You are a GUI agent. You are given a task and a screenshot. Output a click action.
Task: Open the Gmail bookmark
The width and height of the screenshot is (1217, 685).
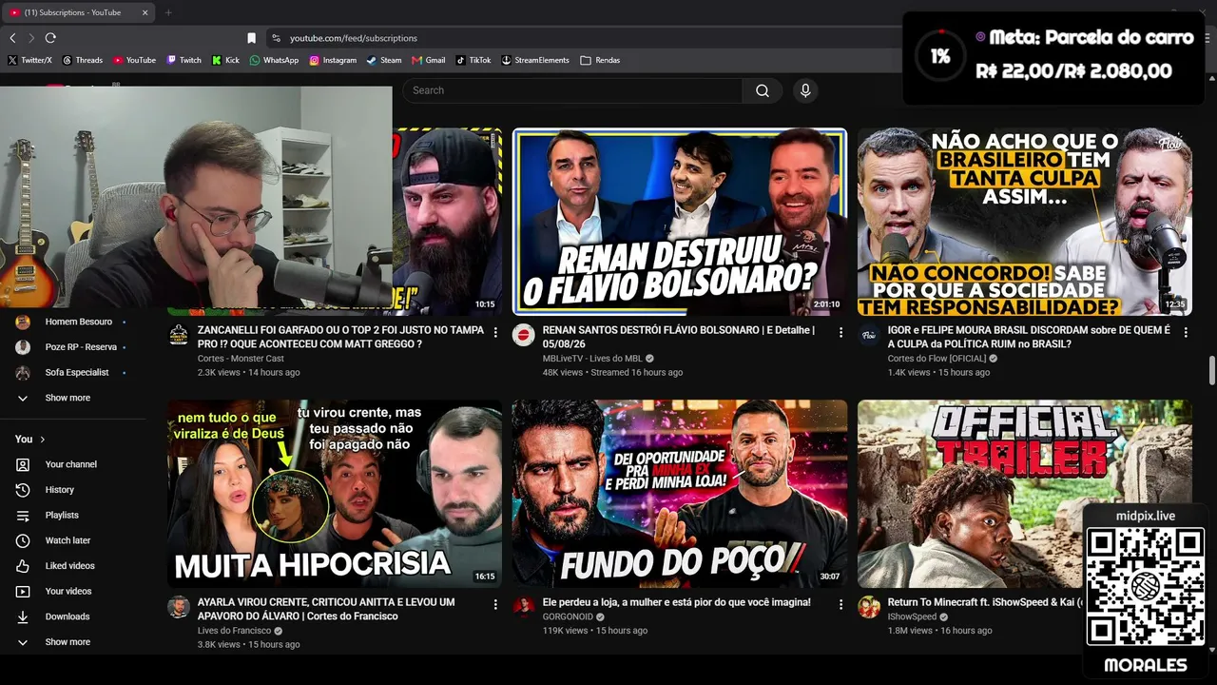(x=429, y=60)
